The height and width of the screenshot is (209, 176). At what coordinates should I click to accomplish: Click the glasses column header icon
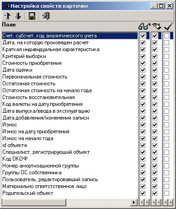click(x=144, y=26)
